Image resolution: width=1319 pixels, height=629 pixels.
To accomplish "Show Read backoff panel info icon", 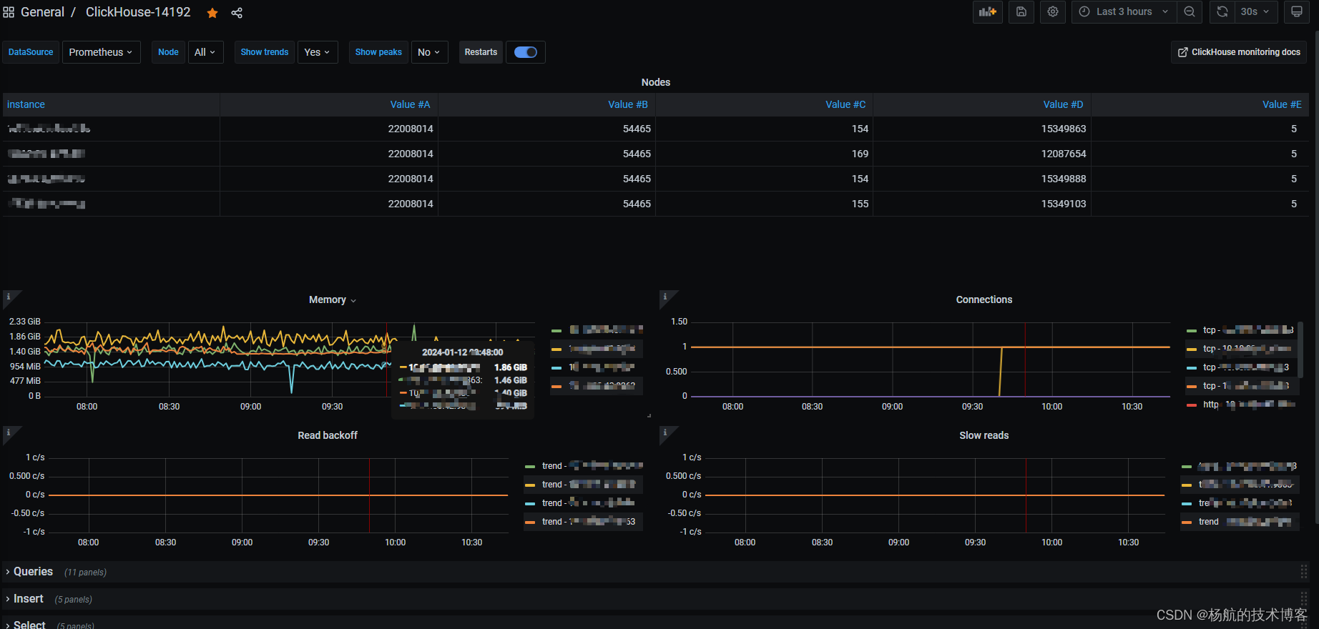I will [x=9, y=432].
